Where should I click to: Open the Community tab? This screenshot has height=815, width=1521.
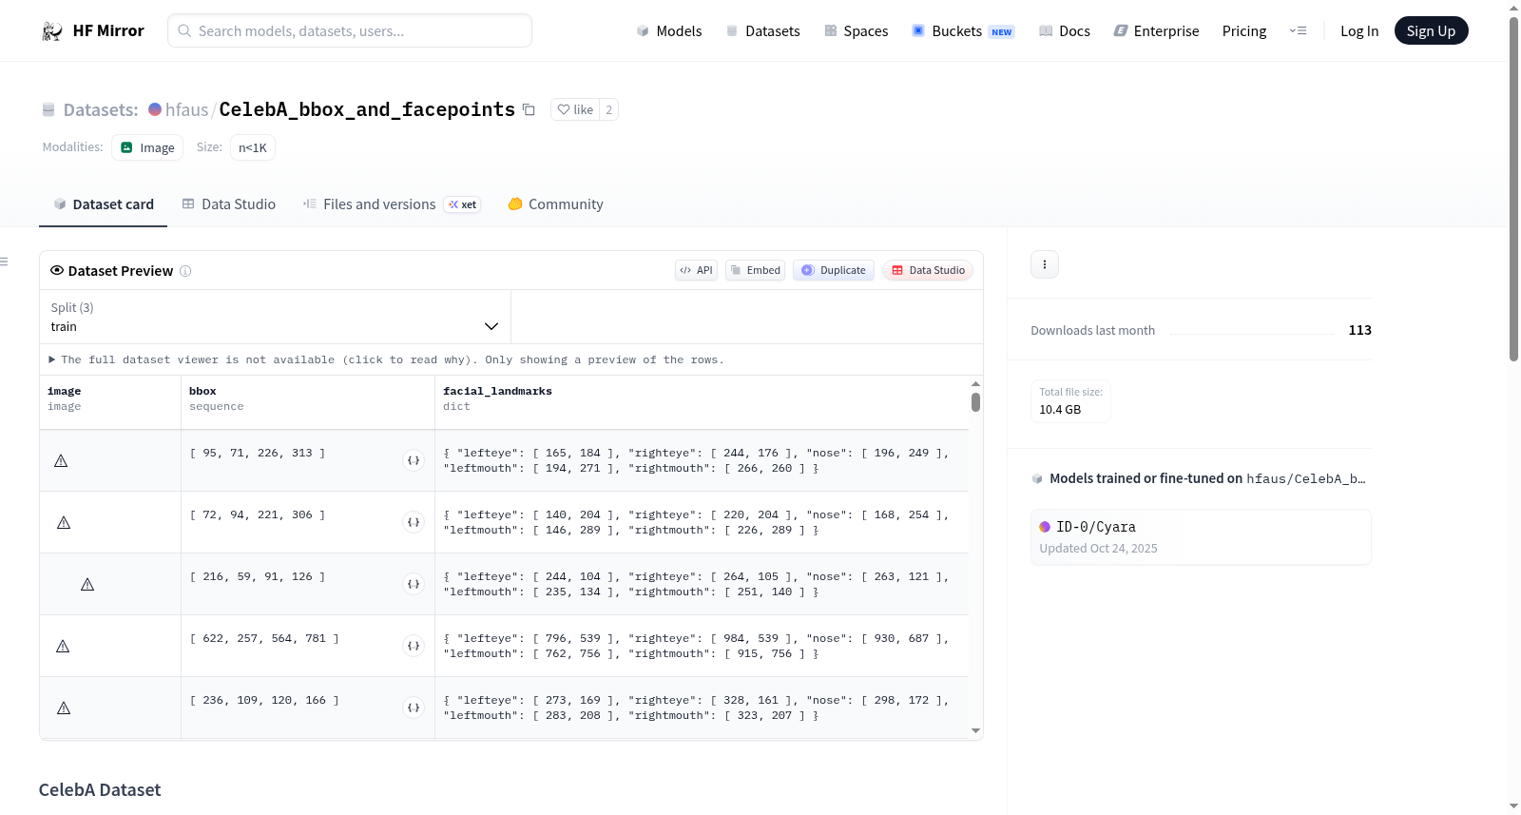coord(555,204)
